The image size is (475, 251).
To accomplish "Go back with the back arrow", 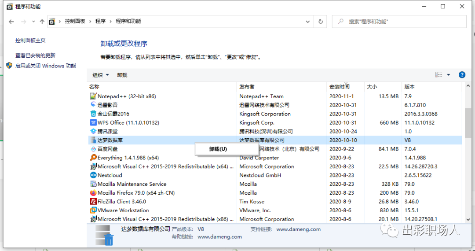I will coord(11,22).
